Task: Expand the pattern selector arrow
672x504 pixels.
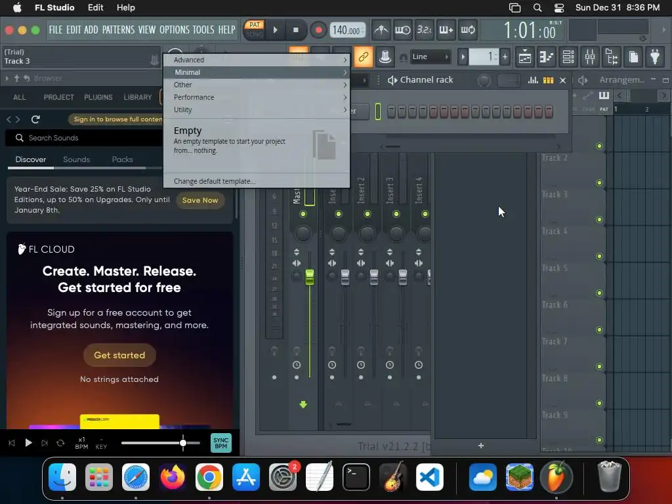Action: (x=463, y=56)
